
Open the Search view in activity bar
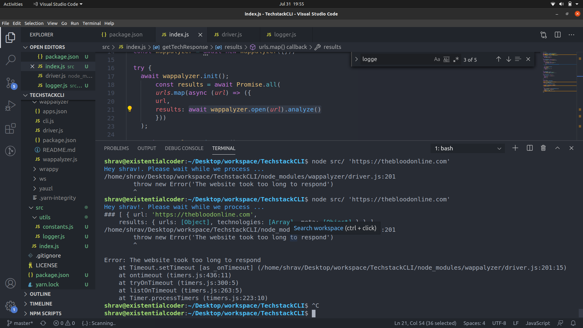coord(10,60)
